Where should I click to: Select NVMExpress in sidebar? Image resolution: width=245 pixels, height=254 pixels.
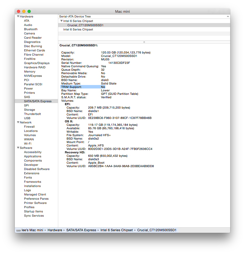[33, 76]
